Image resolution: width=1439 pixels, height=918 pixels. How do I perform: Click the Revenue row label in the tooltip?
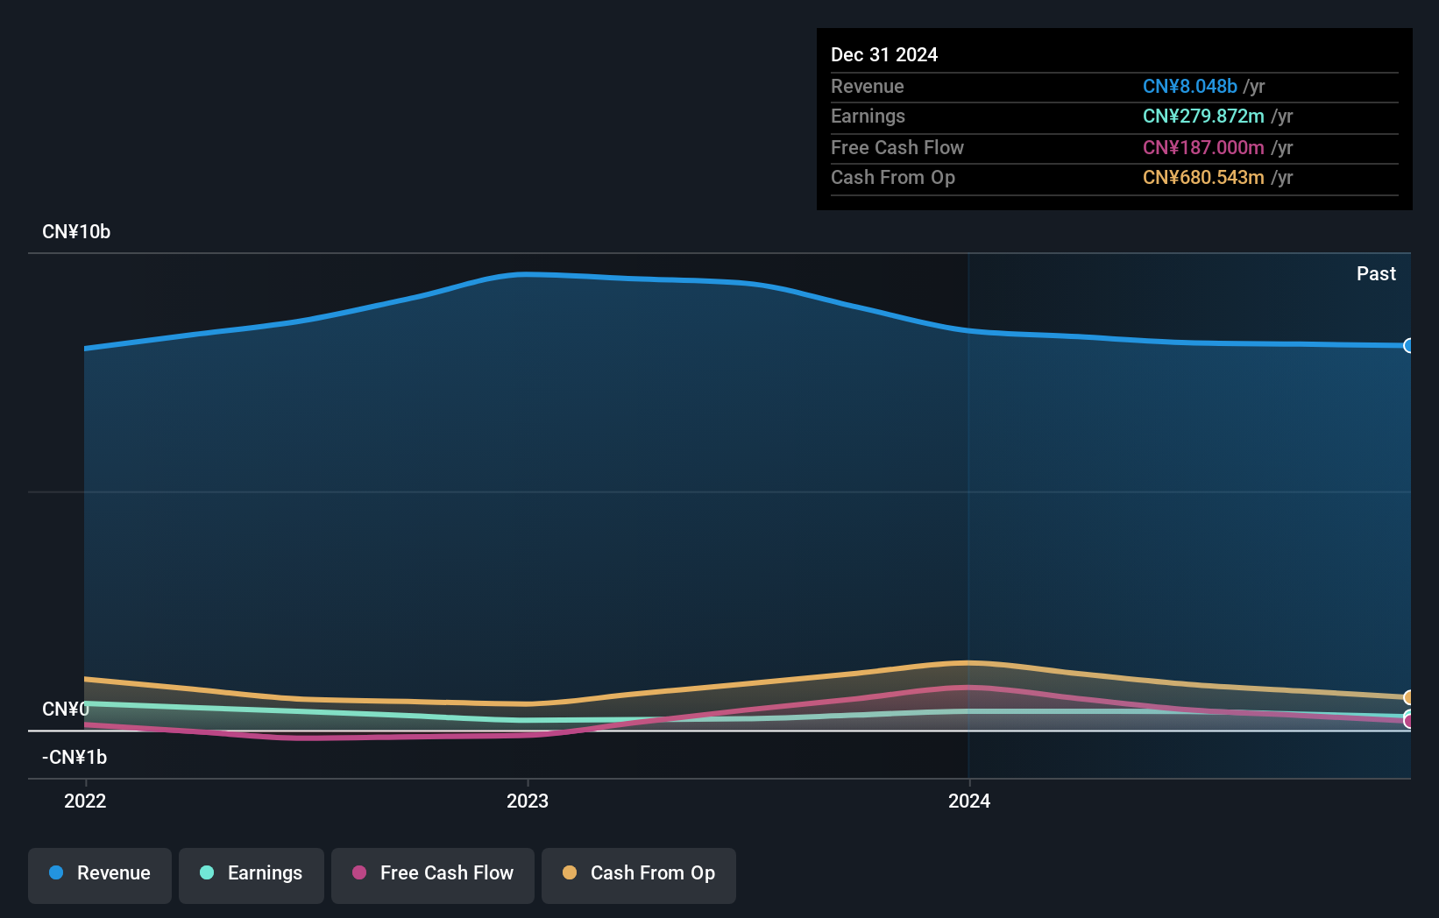[x=868, y=86]
